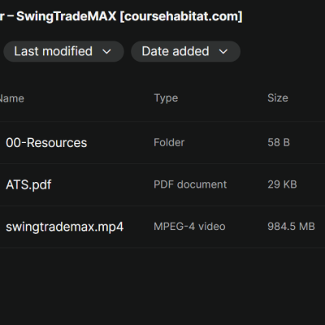Select the ATS.pdf file
The width and height of the screenshot is (325, 325).
[28, 184]
